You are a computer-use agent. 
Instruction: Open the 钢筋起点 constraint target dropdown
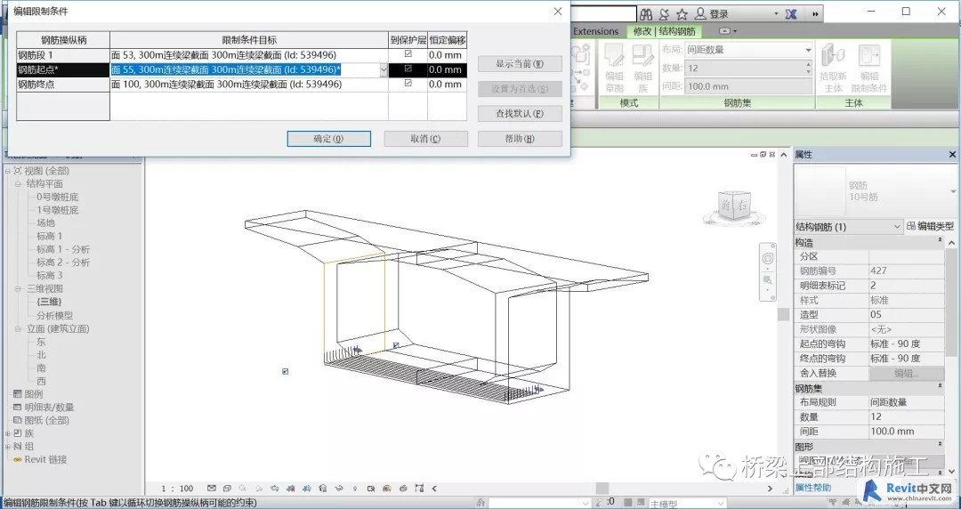pos(384,70)
